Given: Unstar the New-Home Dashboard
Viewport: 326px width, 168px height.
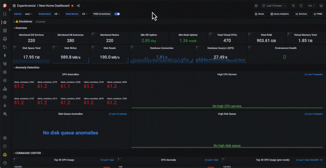Looking at the screenshot, I should click(72, 6).
